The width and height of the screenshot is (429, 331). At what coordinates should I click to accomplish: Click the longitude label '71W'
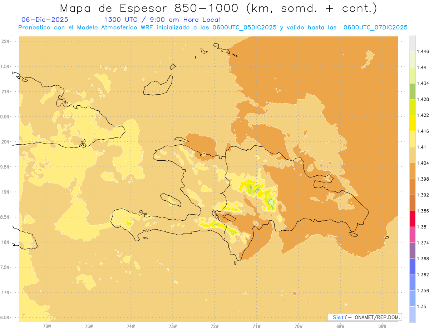pyautogui.click(x=256, y=326)
